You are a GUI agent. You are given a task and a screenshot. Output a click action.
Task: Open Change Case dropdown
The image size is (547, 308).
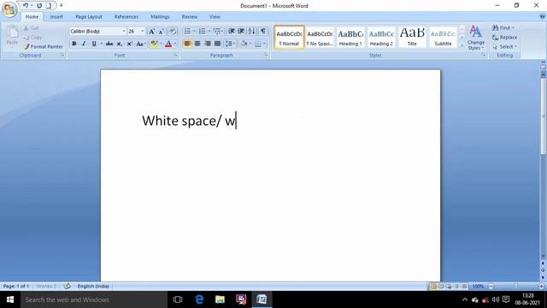click(140, 44)
